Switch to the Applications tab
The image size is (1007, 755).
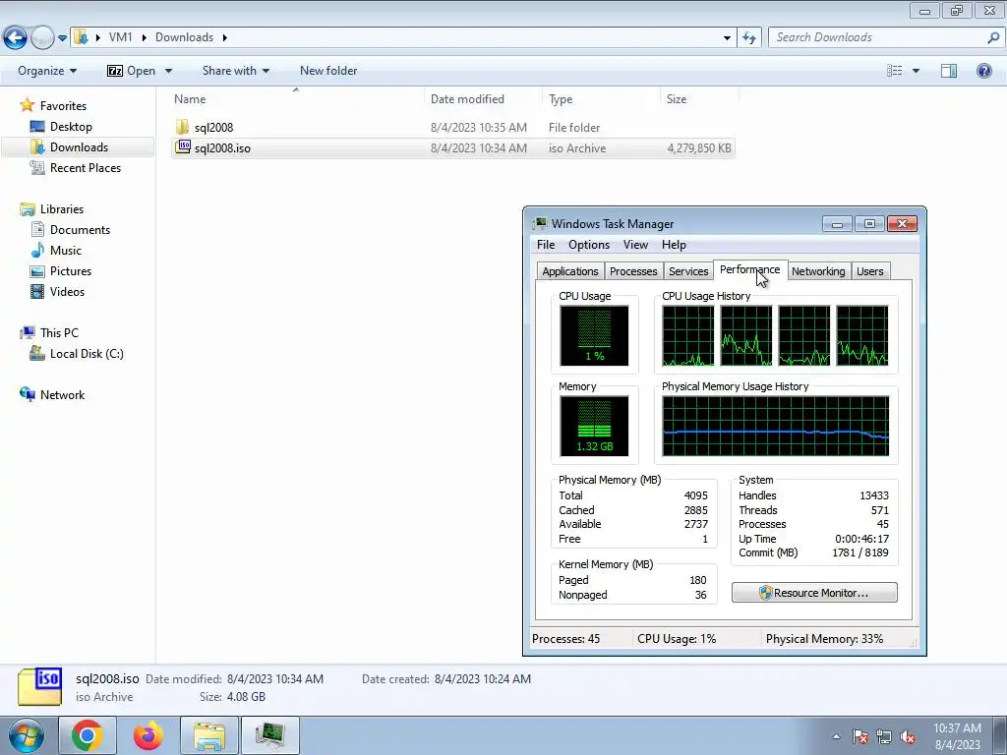[x=569, y=271]
